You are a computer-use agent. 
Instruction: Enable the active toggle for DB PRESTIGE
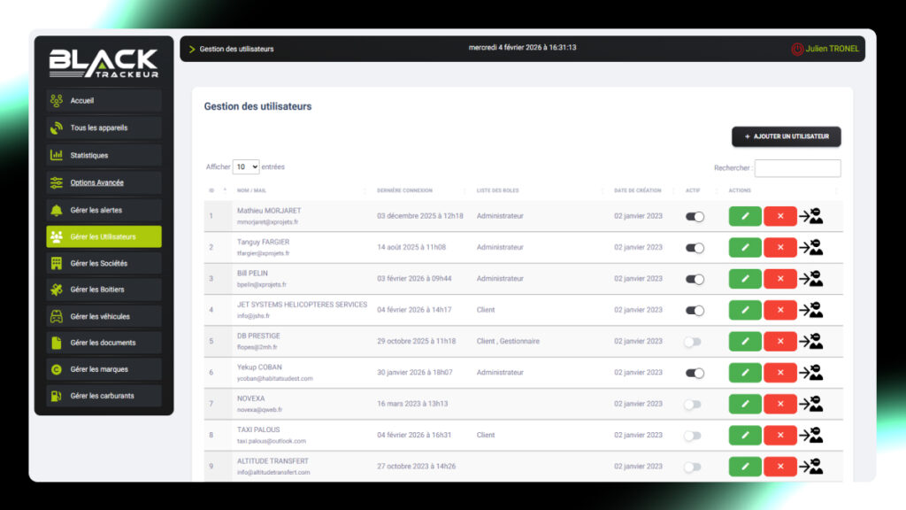(x=693, y=342)
